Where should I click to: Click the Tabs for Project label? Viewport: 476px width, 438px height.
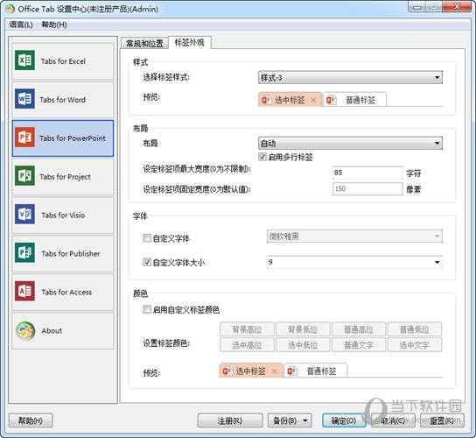click(66, 177)
